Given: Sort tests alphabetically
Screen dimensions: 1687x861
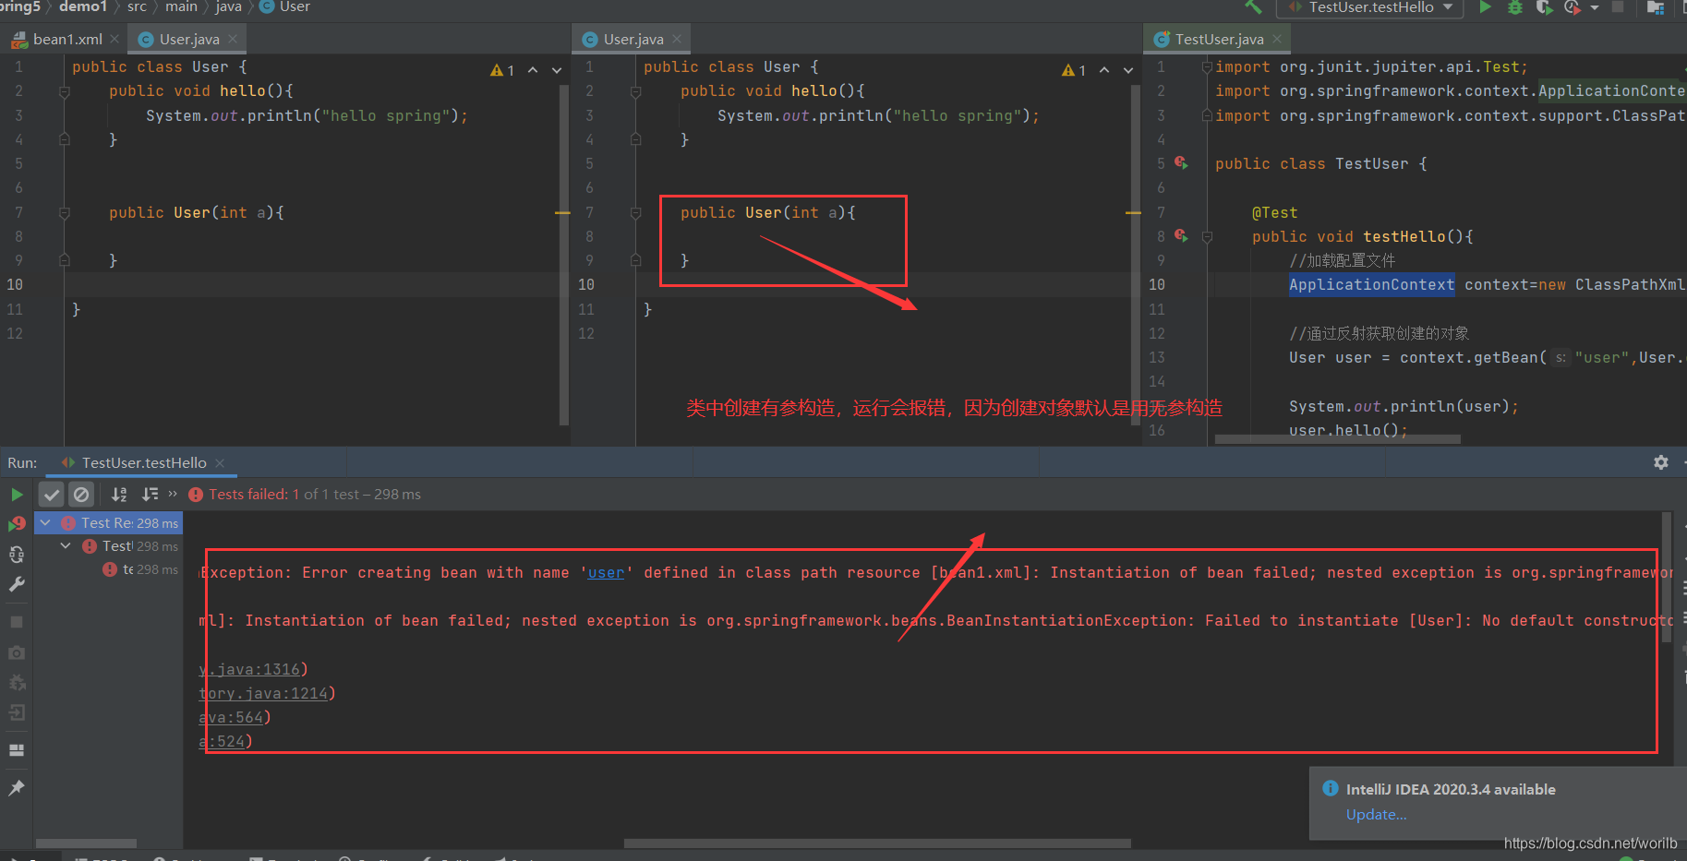Looking at the screenshot, I should click(119, 495).
